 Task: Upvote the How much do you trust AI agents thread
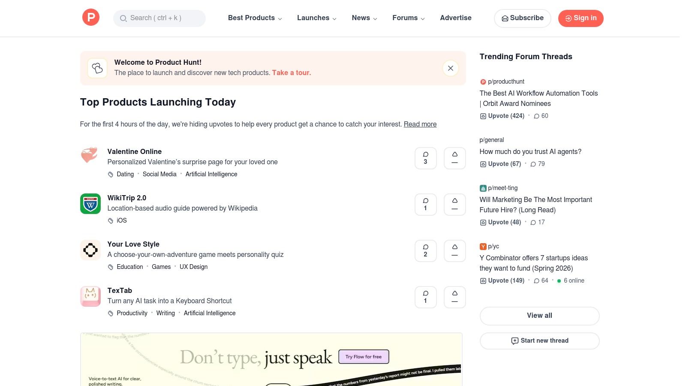pos(500,164)
